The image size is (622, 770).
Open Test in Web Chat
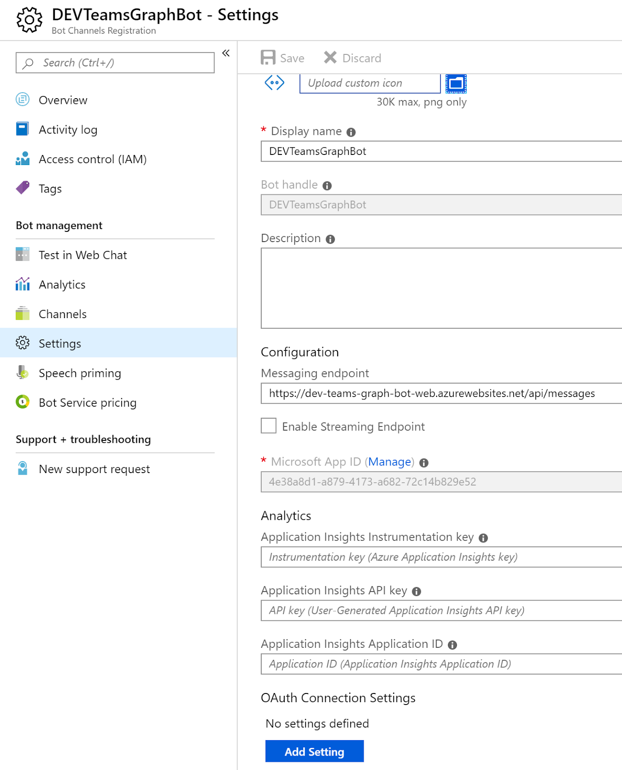[x=83, y=255]
